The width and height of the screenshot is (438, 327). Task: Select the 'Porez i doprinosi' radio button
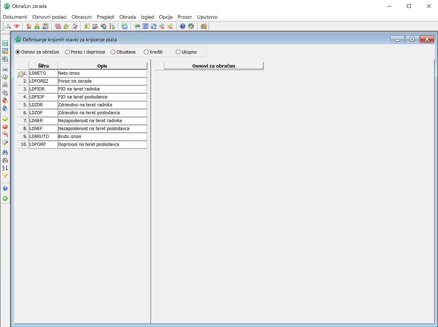pyautogui.click(x=67, y=52)
